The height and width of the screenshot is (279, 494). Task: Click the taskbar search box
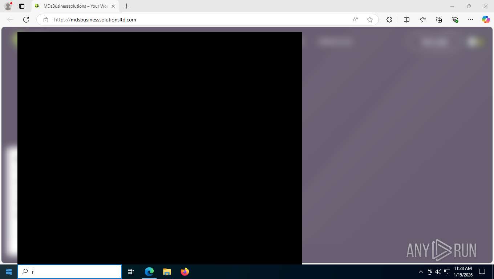click(x=70, y=272)
